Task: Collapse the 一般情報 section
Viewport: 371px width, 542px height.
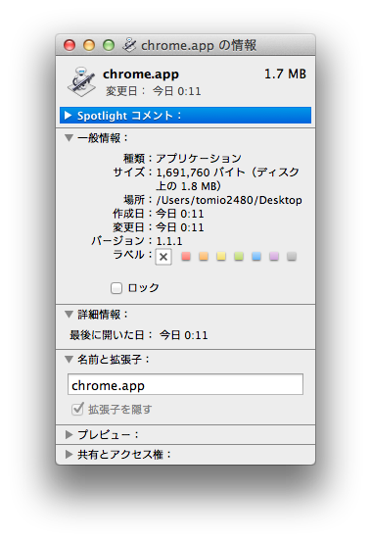Action: coord(69,138)
